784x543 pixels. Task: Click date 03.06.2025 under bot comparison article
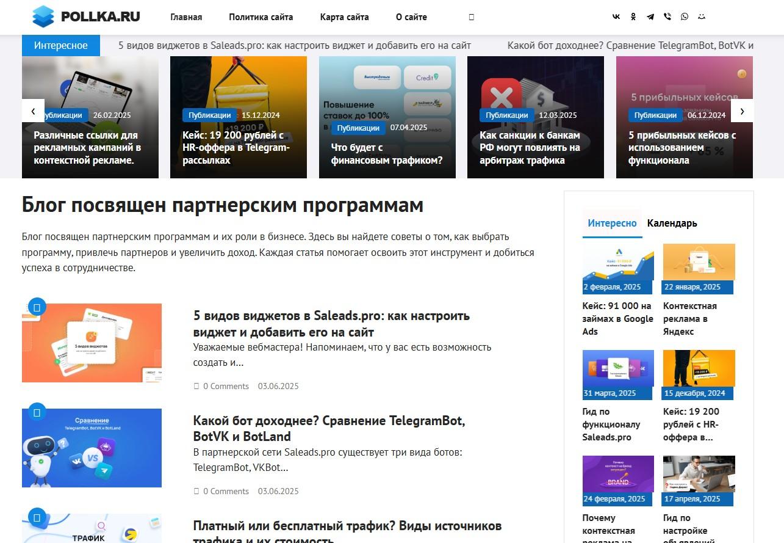point(278,491)
